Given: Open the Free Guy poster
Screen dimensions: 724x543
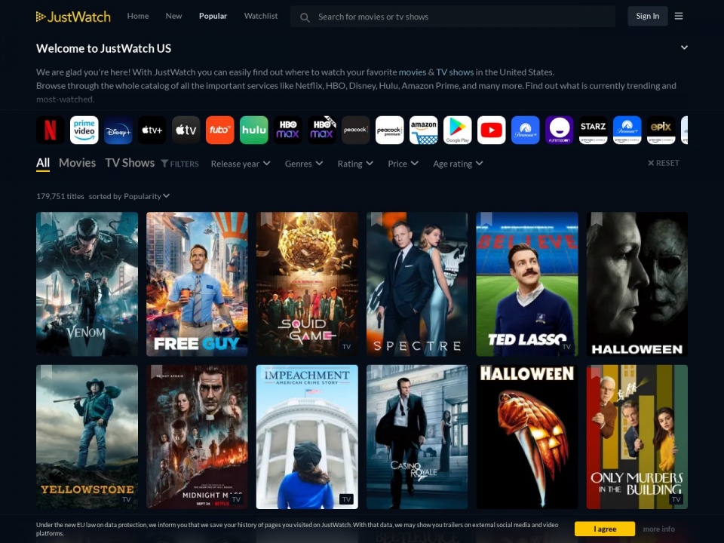Looking at the screenshot, I should [x=197, y=284].
